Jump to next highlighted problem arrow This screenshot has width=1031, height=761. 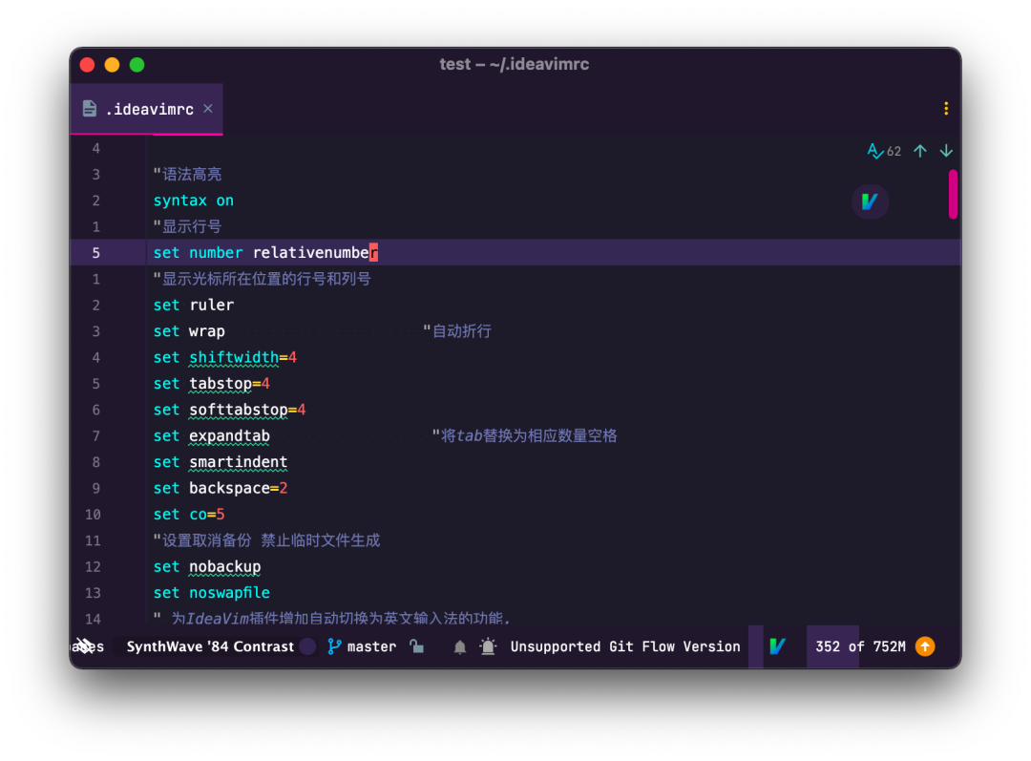coord(945,151)
